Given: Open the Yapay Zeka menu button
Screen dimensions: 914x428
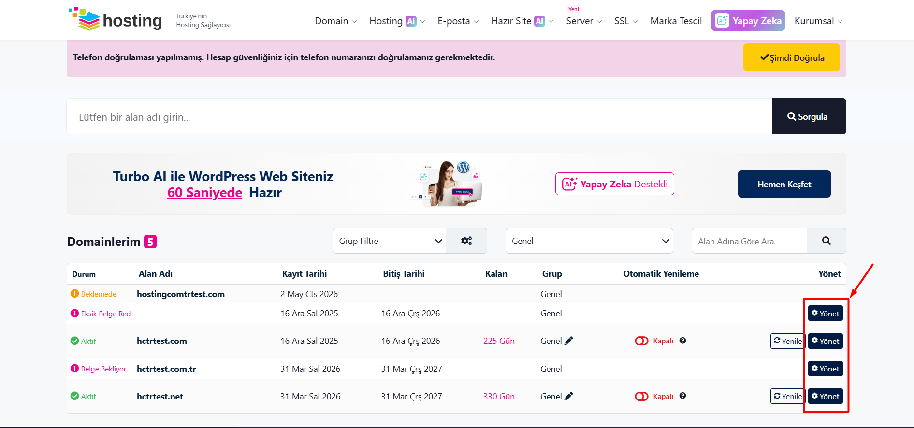Looking at the screenshot, I should pos(748,21).
